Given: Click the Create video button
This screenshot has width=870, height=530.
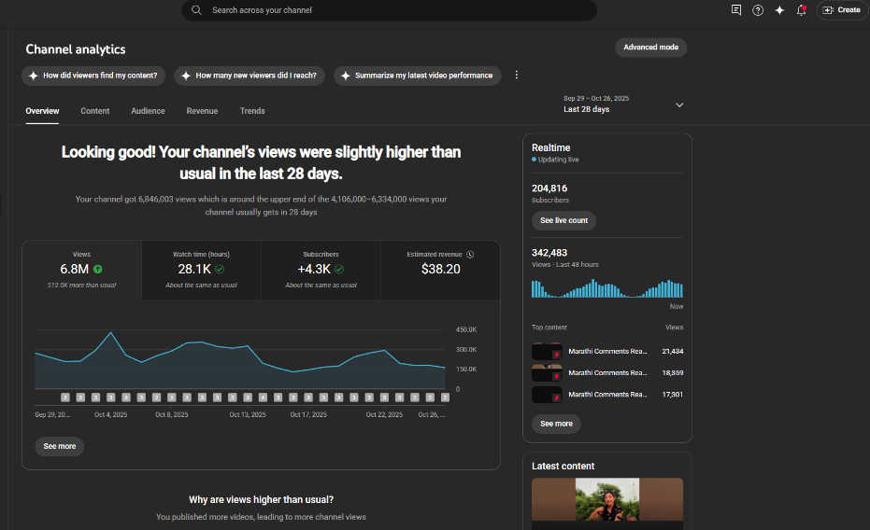Looking at the screenshot, I should (841, 10).
